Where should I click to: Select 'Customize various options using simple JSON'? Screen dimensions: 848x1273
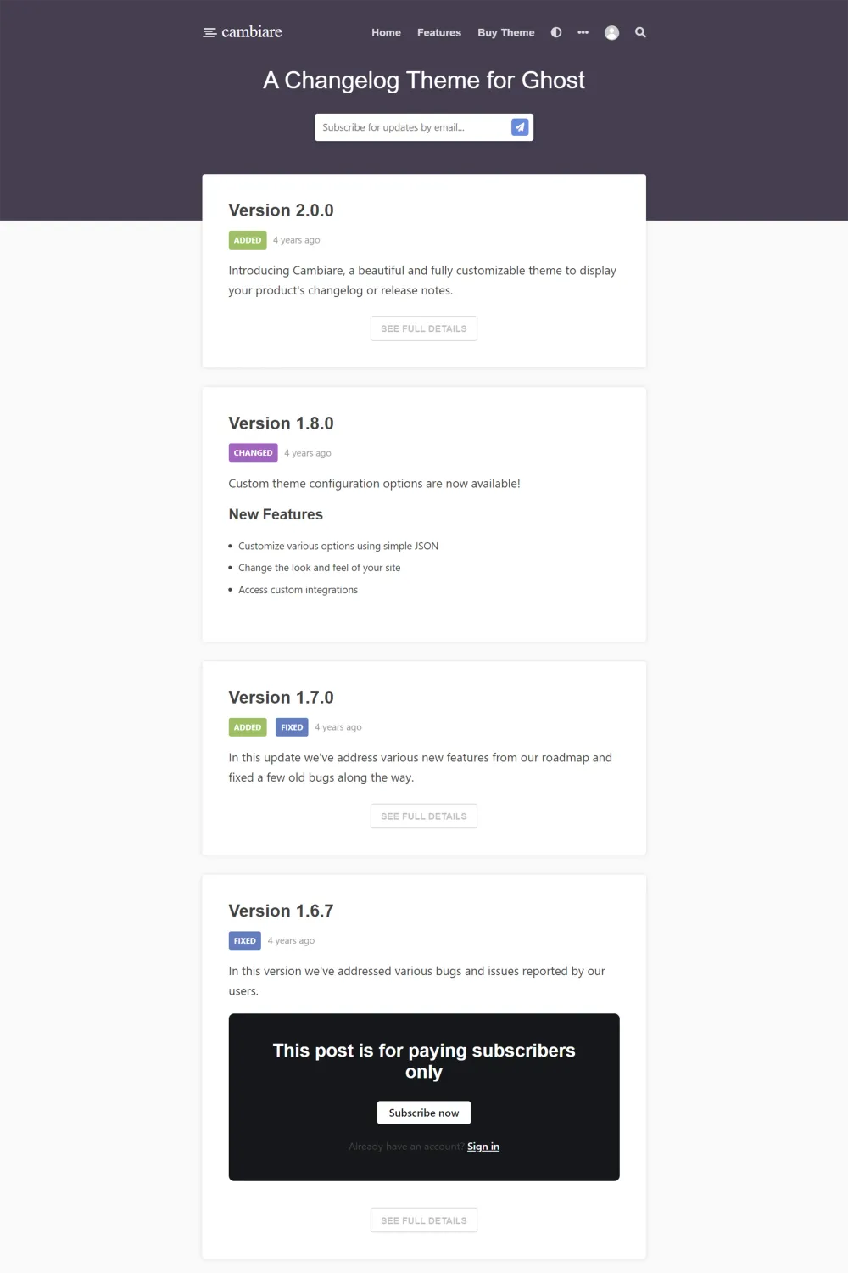click(338, 546)
